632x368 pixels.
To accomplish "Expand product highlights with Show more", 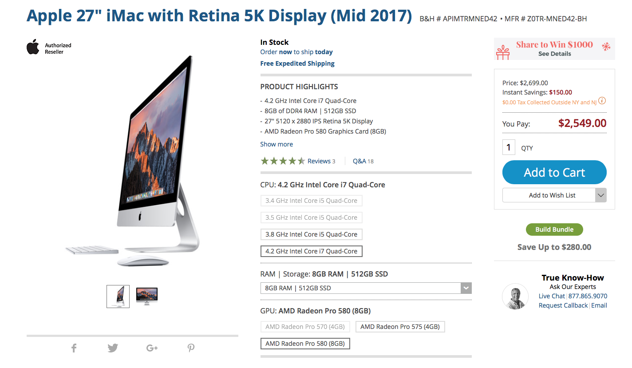I will (276, 144).
